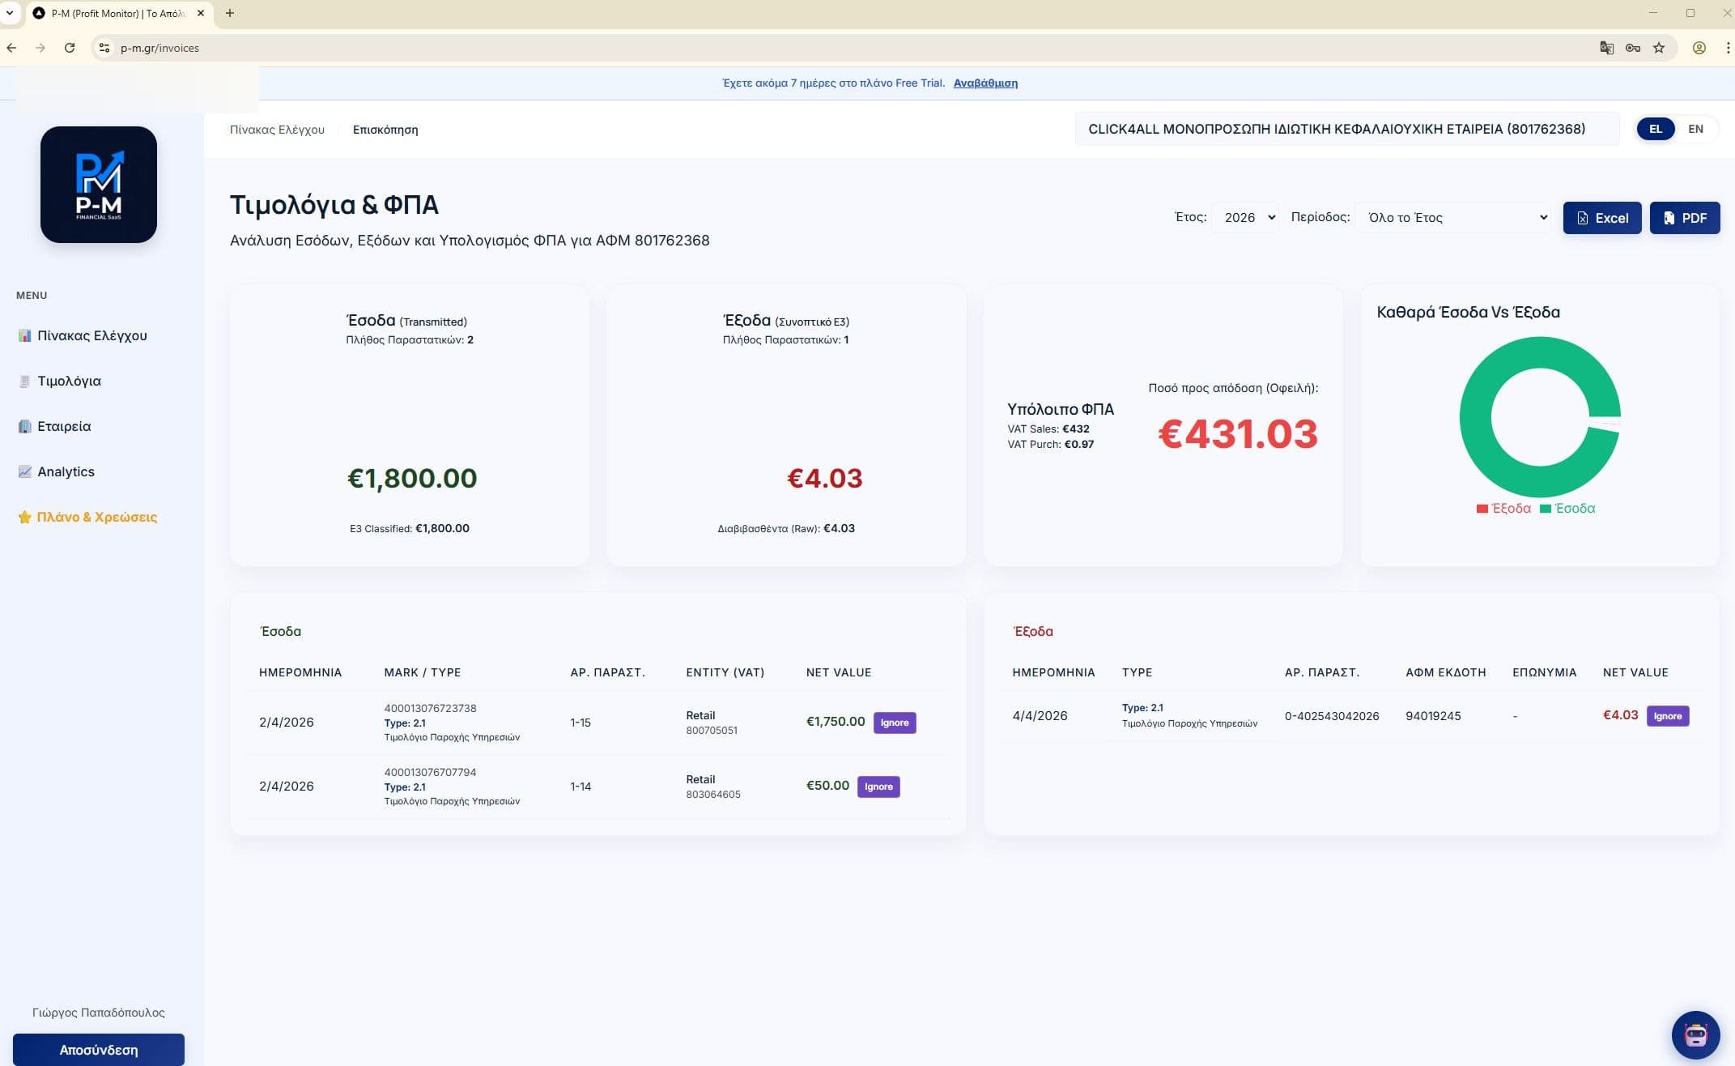This screenshot has height=1066, width=1735.
Task: Open the saved passwords key icon
Action: pos(1633,48)
